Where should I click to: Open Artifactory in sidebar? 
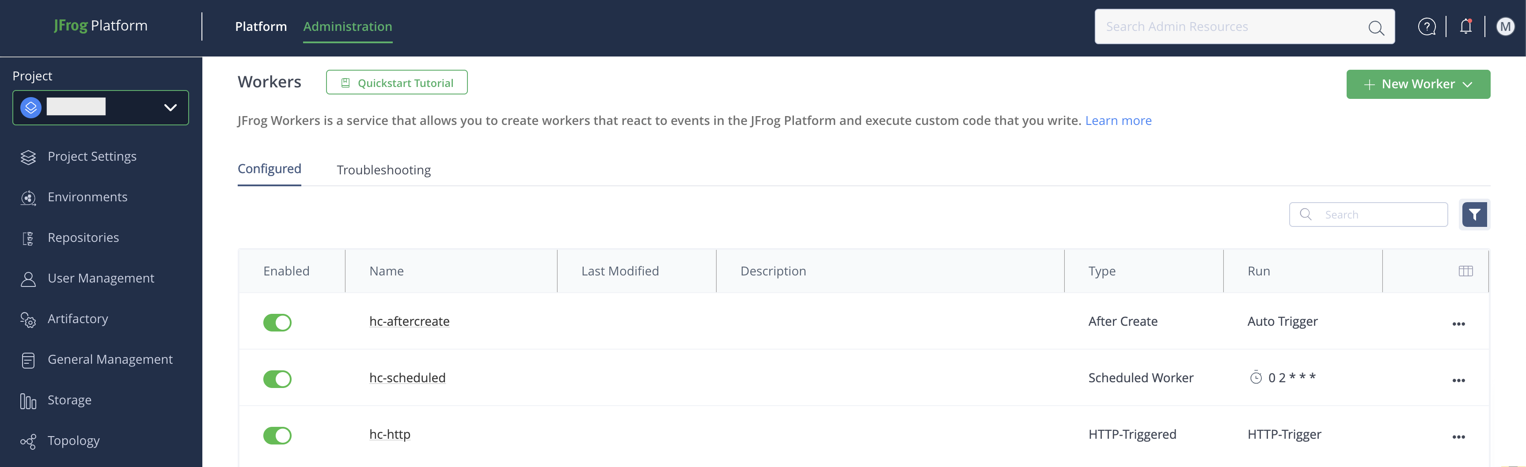point(78,319)
